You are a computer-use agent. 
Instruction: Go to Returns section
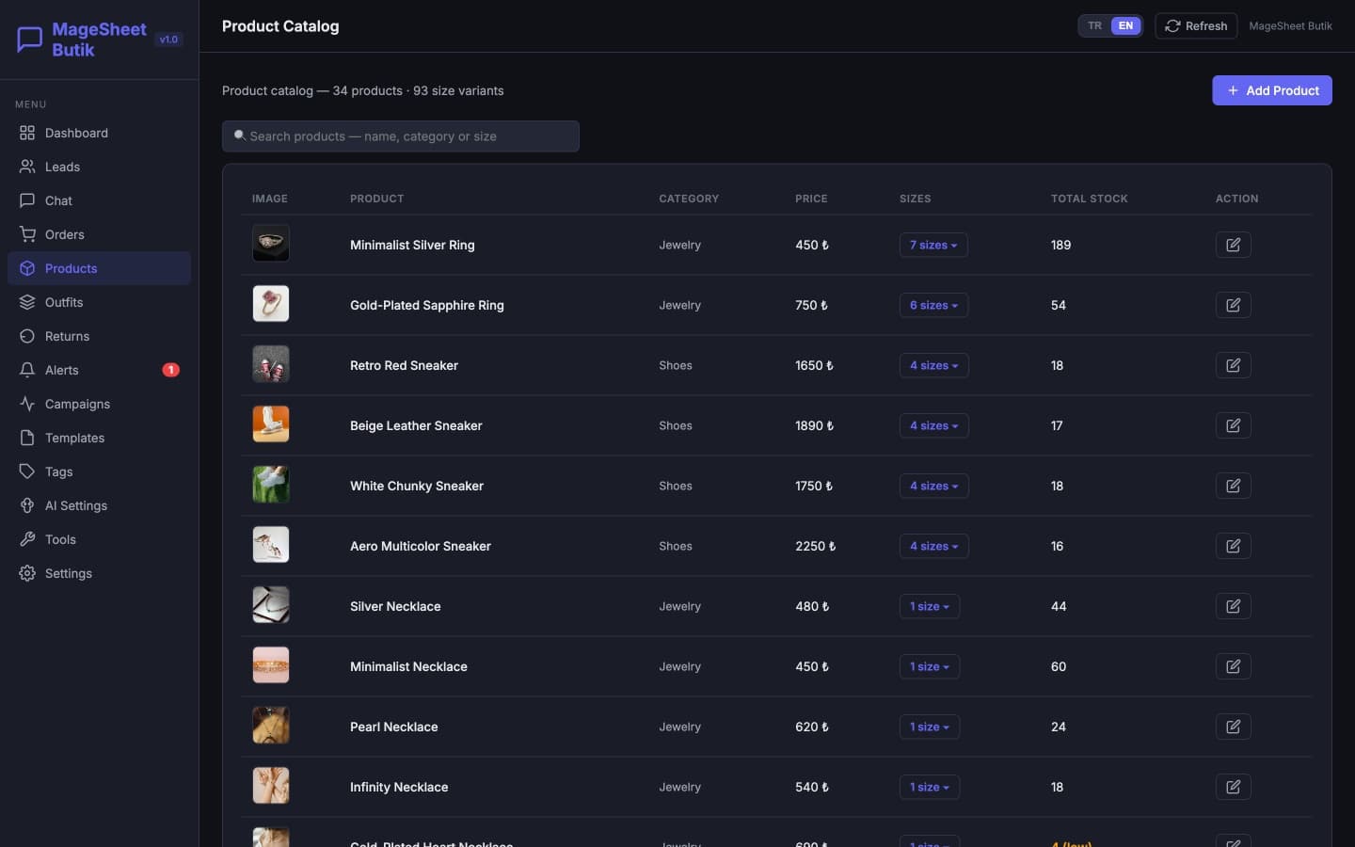99,336
